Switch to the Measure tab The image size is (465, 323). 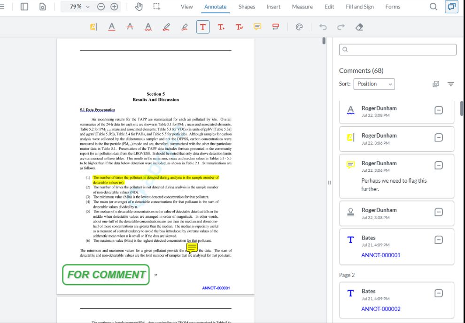(x=302, y=7)
